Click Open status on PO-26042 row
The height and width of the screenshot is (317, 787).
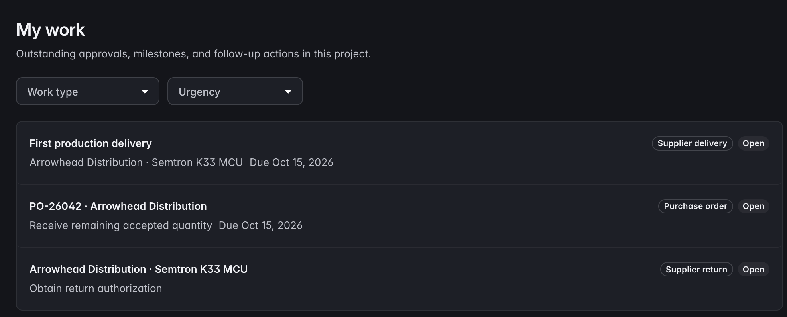[753, 206]
